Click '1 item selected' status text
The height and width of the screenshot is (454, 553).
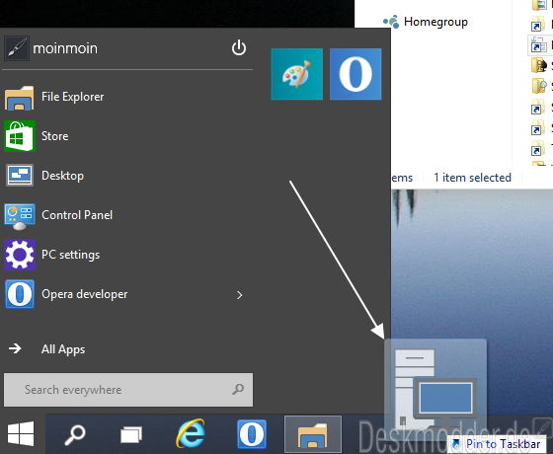472,178
